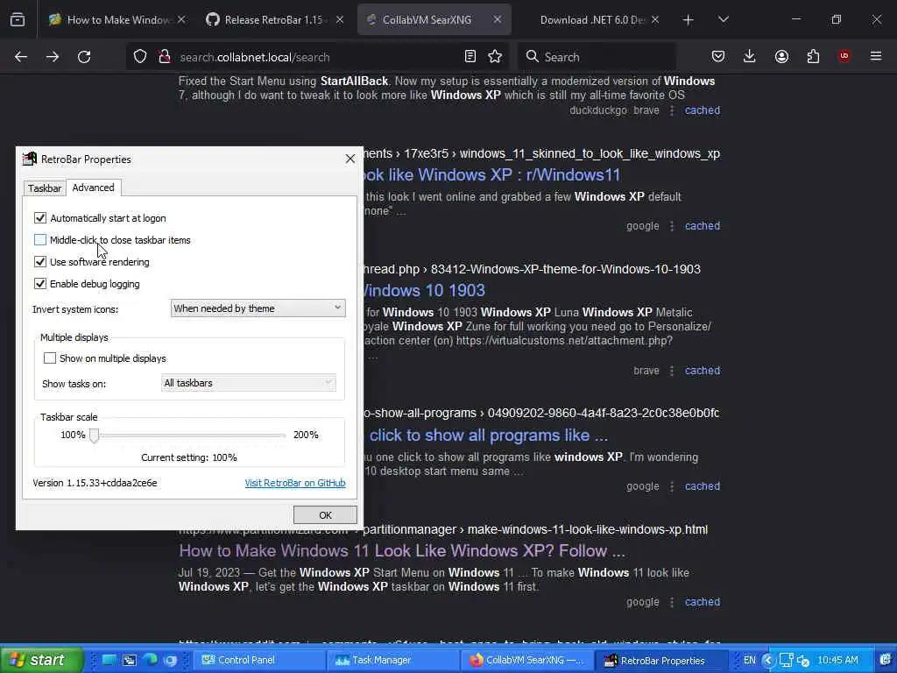
Task: Switch to the Taskbar tab in RetroBar Properties
Action: [x=45, y=188]
